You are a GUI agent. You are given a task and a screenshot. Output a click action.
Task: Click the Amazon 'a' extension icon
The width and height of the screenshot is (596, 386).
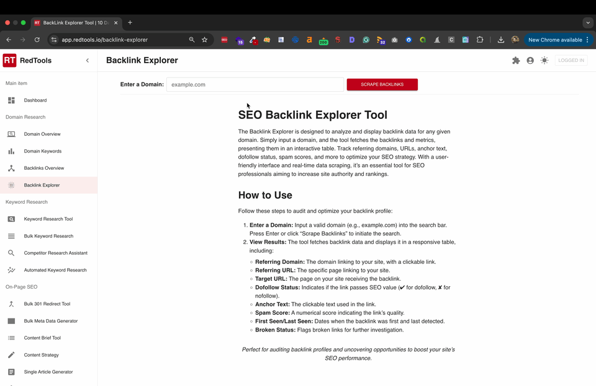[x=309, y=40]
